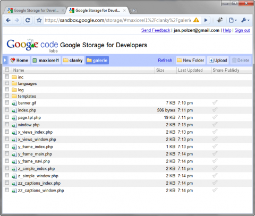The width and height of the screenshot is (255, 216).
Task: Click the bug extension icon in toolbar
Action: tap(220, 20)
